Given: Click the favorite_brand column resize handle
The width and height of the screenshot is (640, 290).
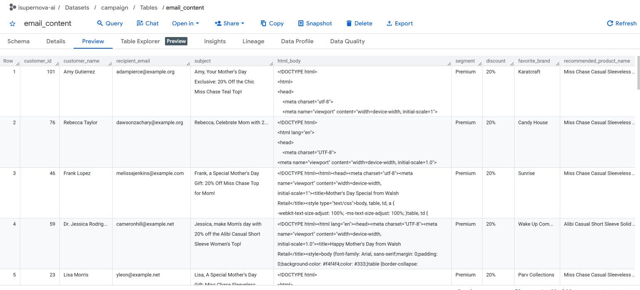Looking at the screenshot, I should (x=558, y=64).
